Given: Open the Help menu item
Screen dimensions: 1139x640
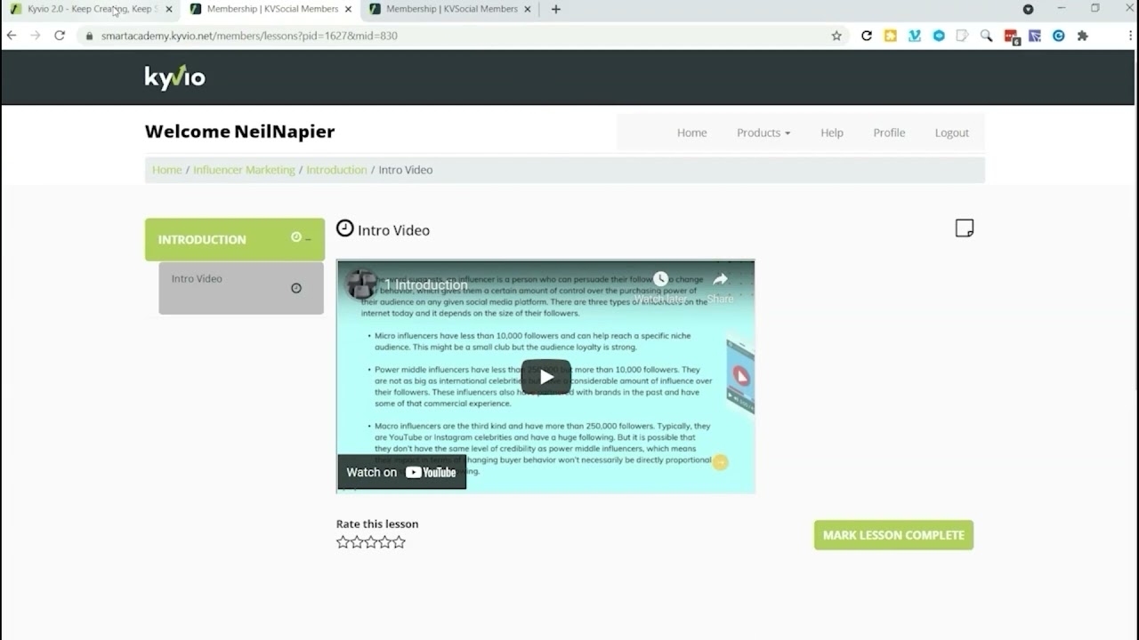Looking at the screenshot, I should [x=831, y=132].
